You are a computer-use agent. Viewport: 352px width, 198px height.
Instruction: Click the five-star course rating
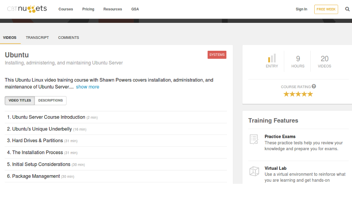[x=298, y=94]
